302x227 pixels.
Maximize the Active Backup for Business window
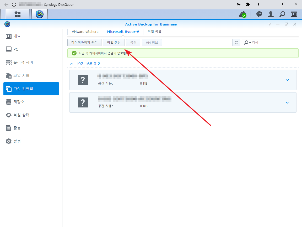pyautogui.click(x=286, y=24)
